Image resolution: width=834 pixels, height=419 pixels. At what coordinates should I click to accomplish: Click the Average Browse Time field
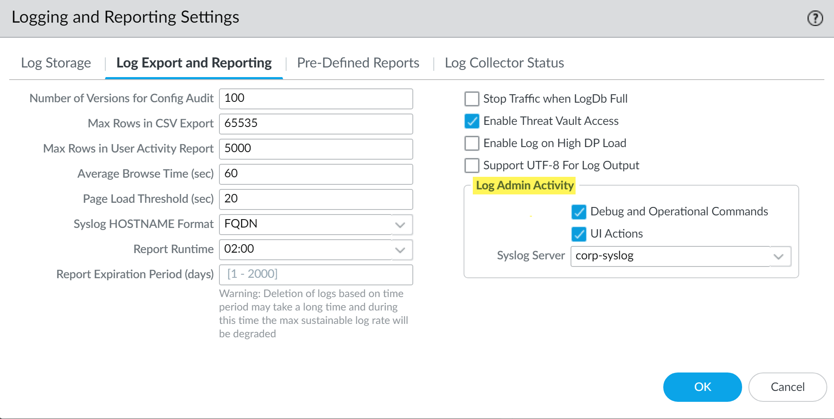(x=315, y=174)
